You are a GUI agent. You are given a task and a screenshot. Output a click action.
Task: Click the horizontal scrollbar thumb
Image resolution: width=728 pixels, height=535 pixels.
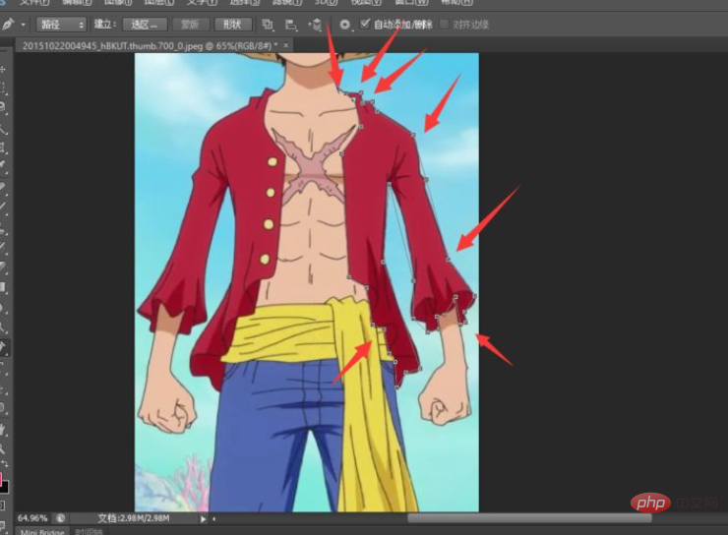click(x=529, y=518)
